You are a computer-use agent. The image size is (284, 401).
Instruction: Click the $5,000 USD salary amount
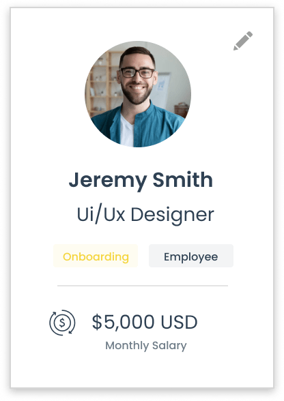tap(145, 322)
